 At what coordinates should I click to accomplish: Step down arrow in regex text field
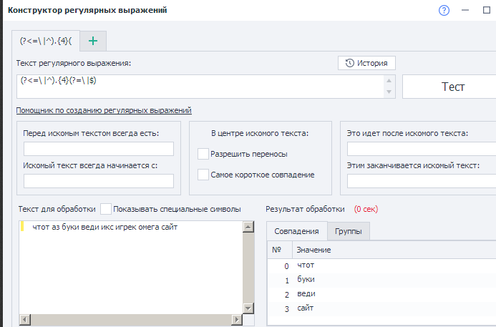[x=389, y=92]
